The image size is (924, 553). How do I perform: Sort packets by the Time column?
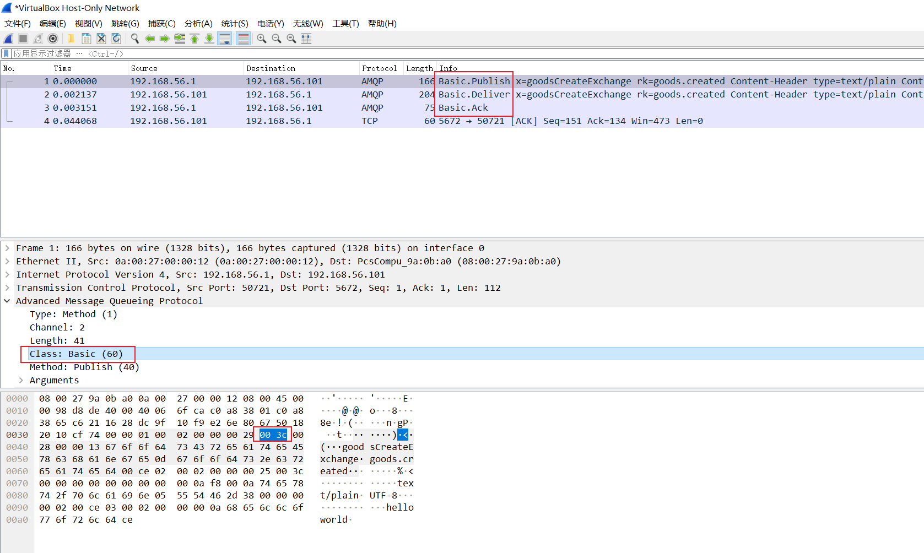click(x=89, y=68)
